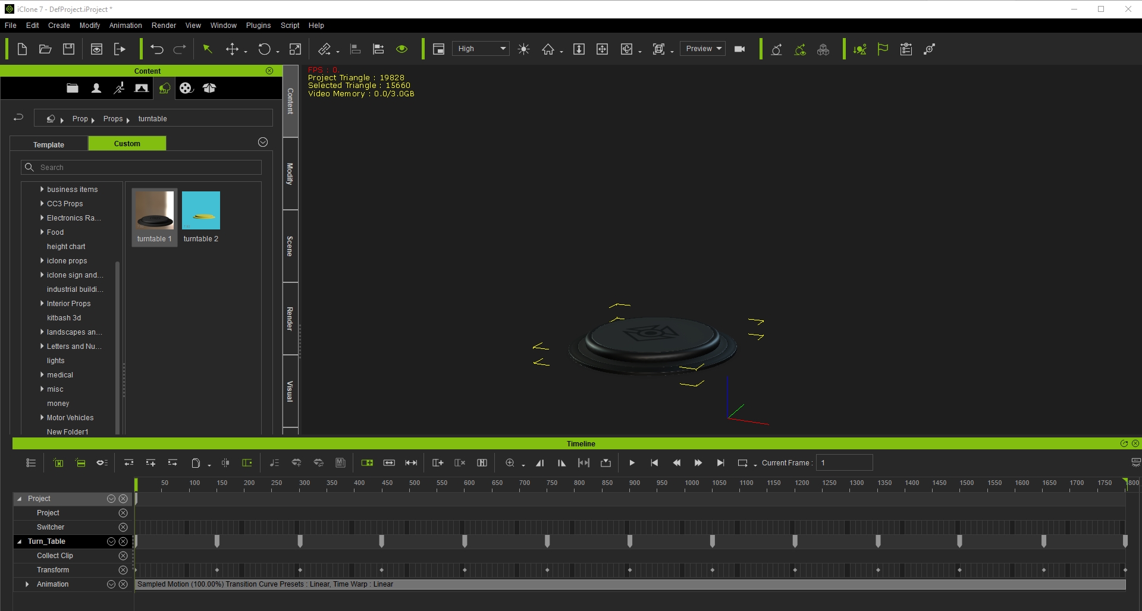Viewport: 1142px width, 611px height.
Task: Step to next frame
Action: tap(698, 463)
